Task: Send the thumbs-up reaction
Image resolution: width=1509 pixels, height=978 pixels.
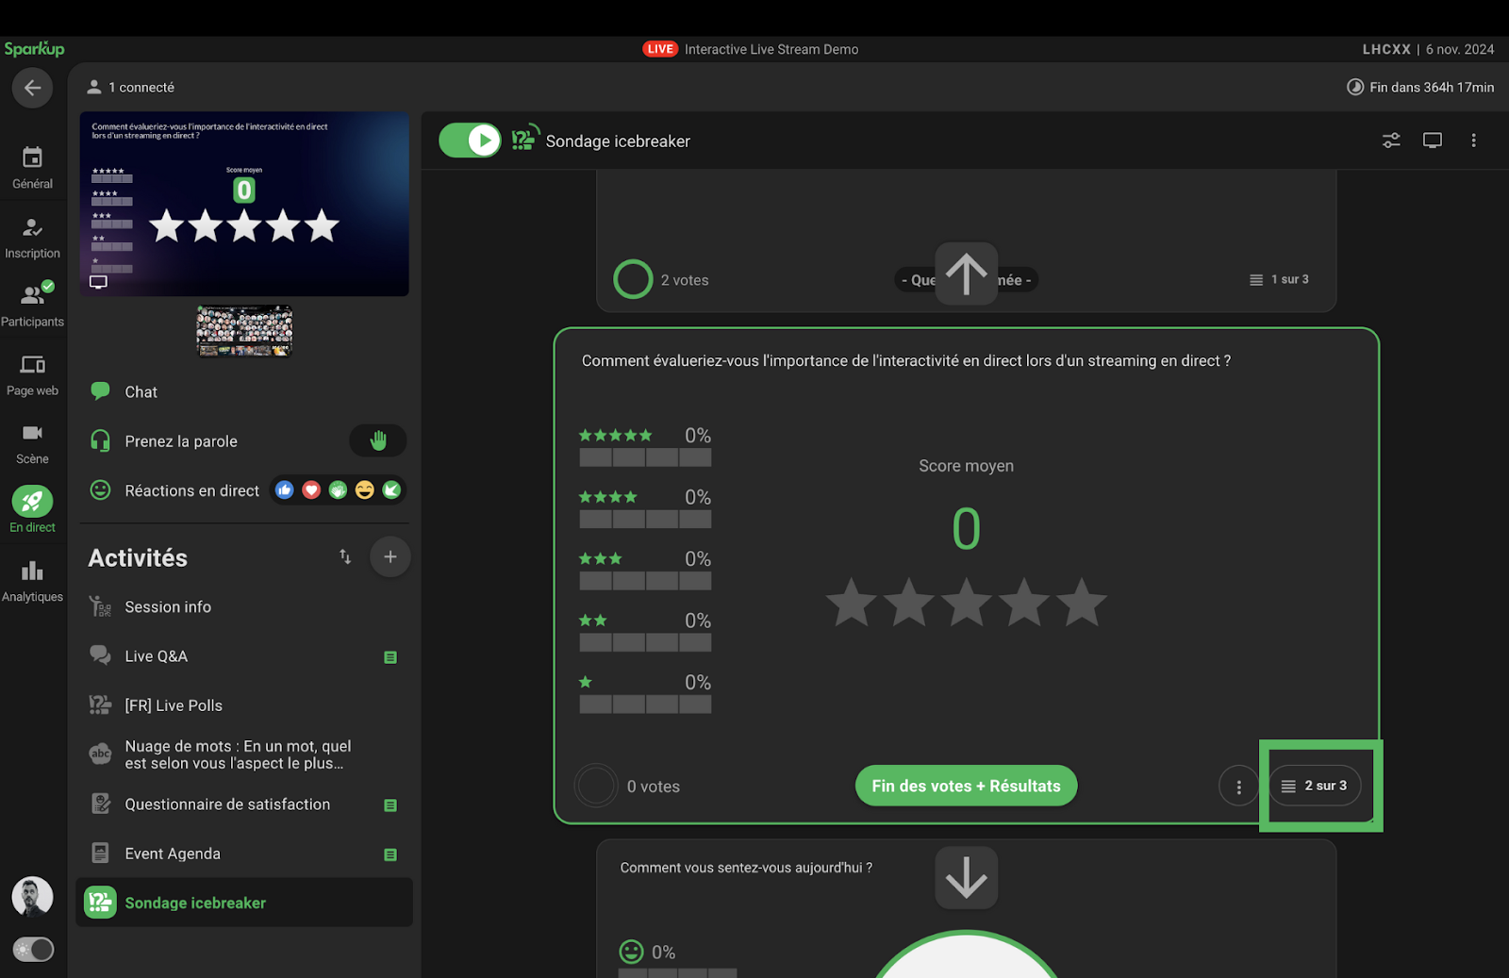Action: tap(285, 490)
